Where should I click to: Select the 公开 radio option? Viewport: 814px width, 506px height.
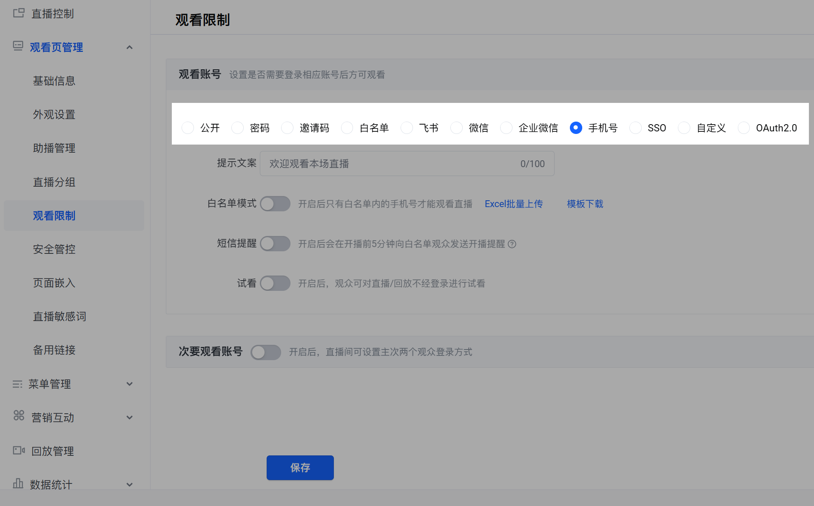click(188, 128)
